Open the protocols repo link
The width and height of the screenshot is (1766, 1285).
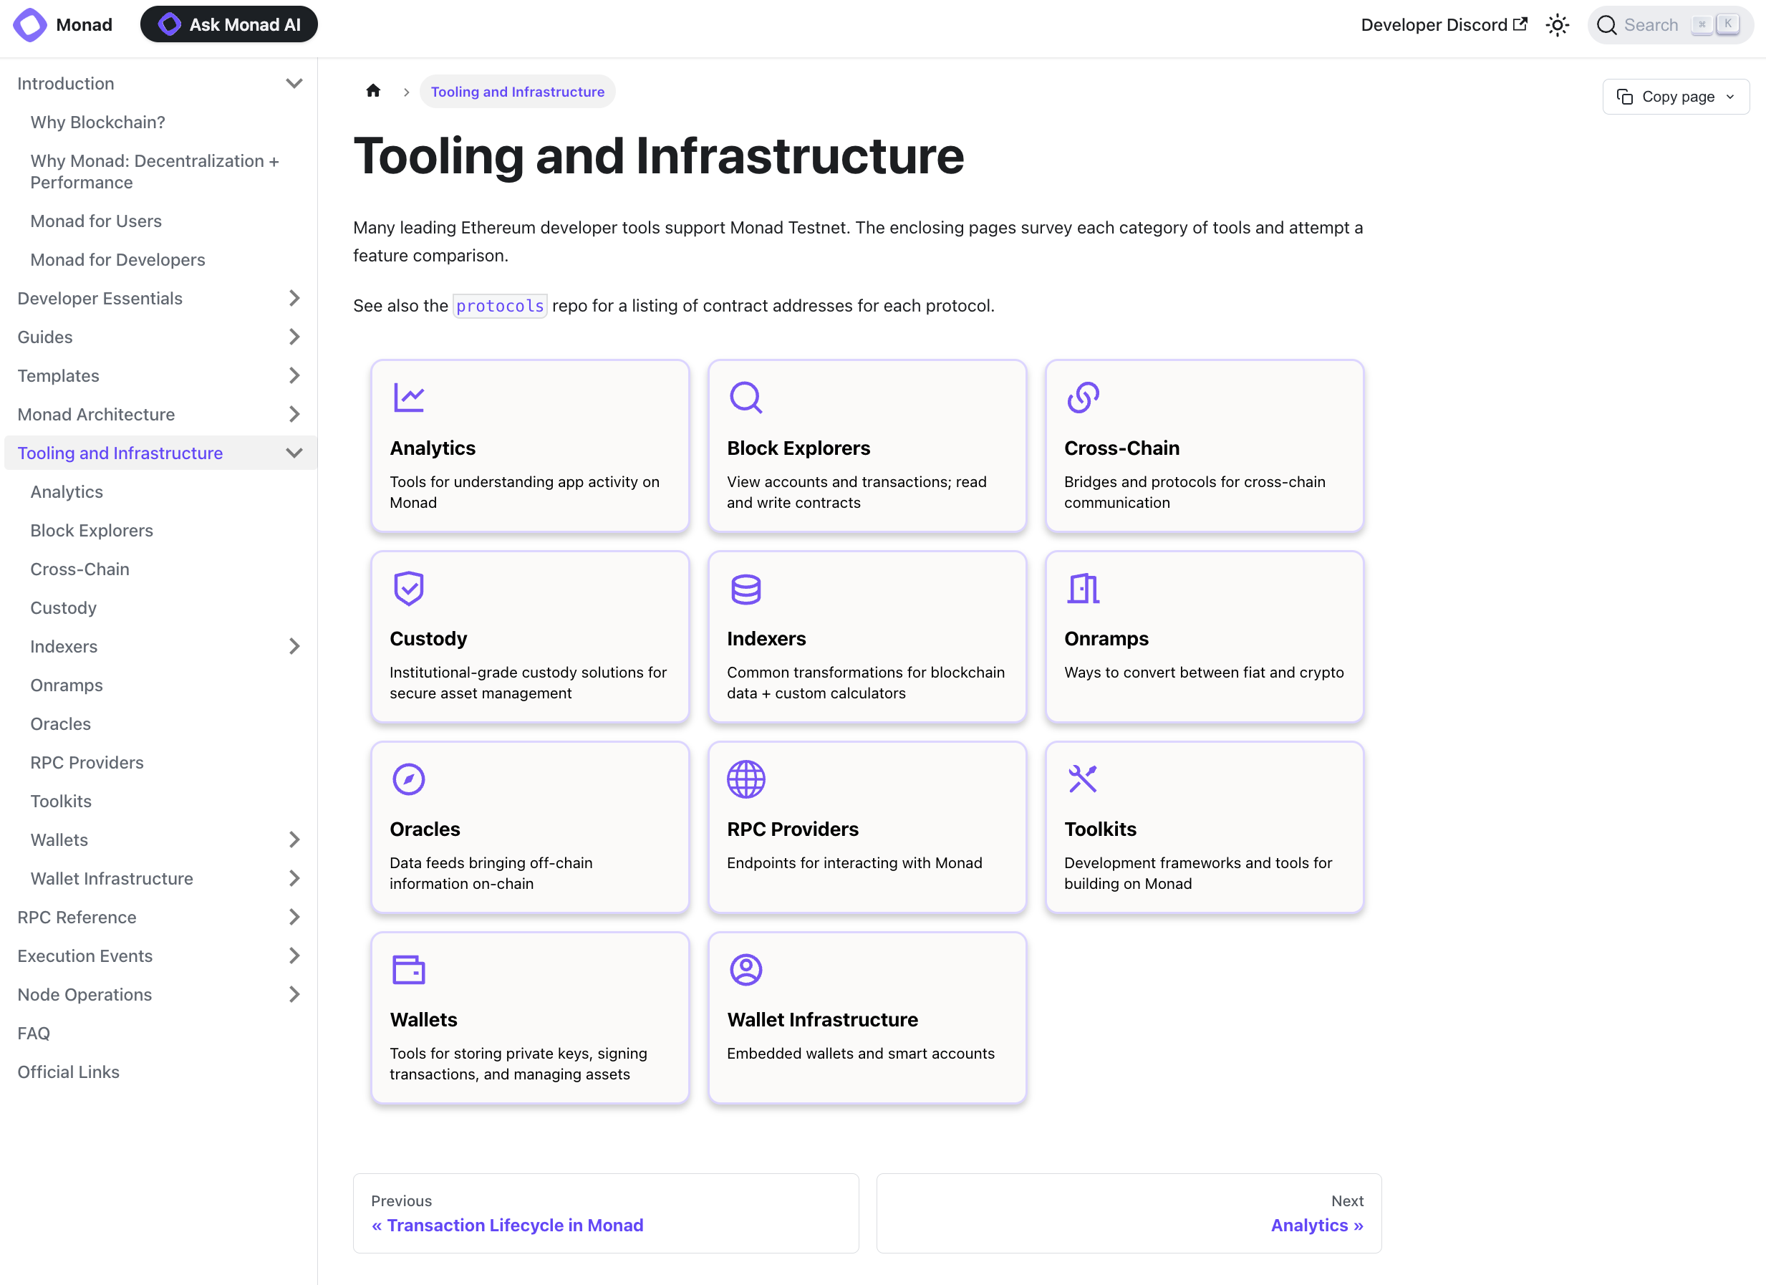pyautogui.click(x=500, y=306)
